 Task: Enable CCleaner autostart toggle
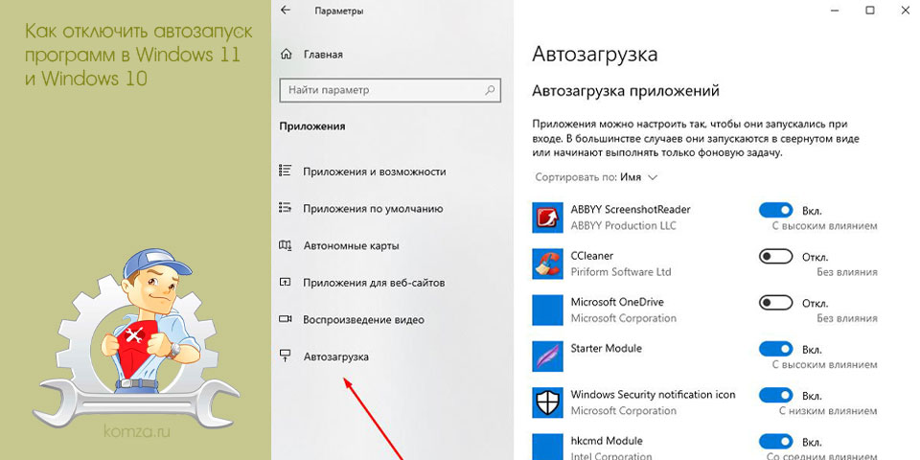tap(775, 257)
